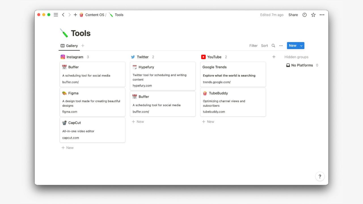
Task: Click the Edited 7m ago text
Action: coord(272,15)
